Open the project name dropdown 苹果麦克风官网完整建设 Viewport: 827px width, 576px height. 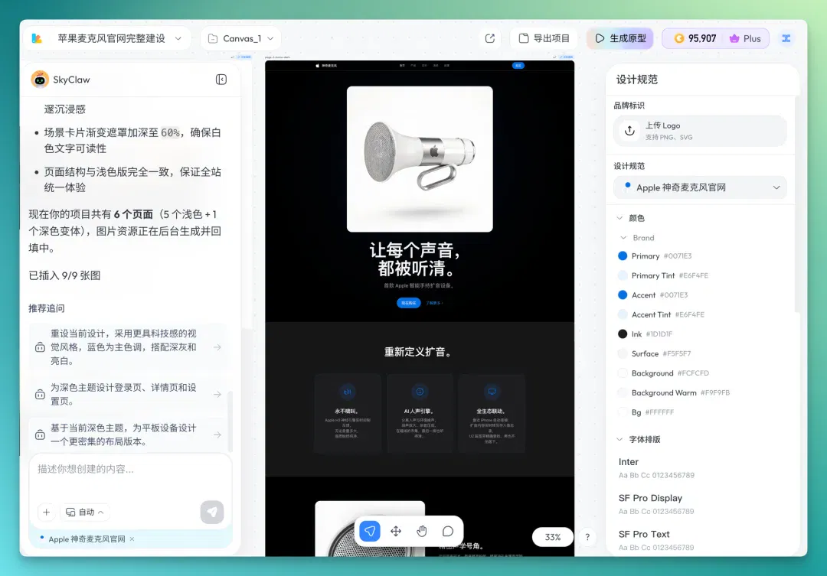(x=119, y=38)
